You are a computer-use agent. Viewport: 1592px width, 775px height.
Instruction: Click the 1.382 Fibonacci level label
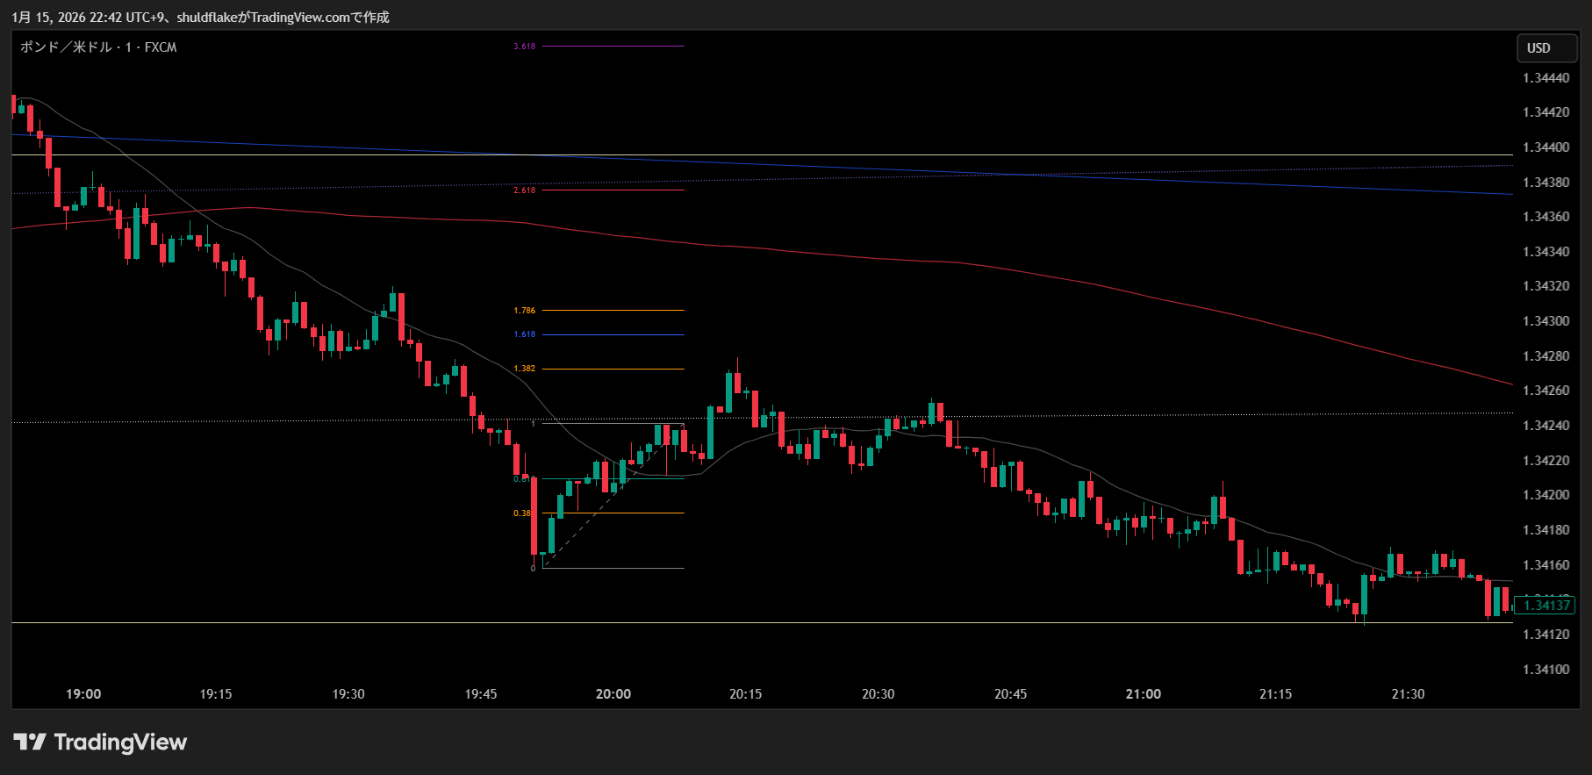click(524, 369)
